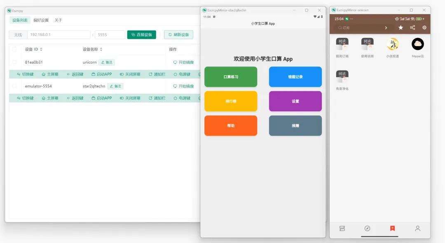Tap the purple 设置 tile
The image size is (445, 243).
[295, 101]
